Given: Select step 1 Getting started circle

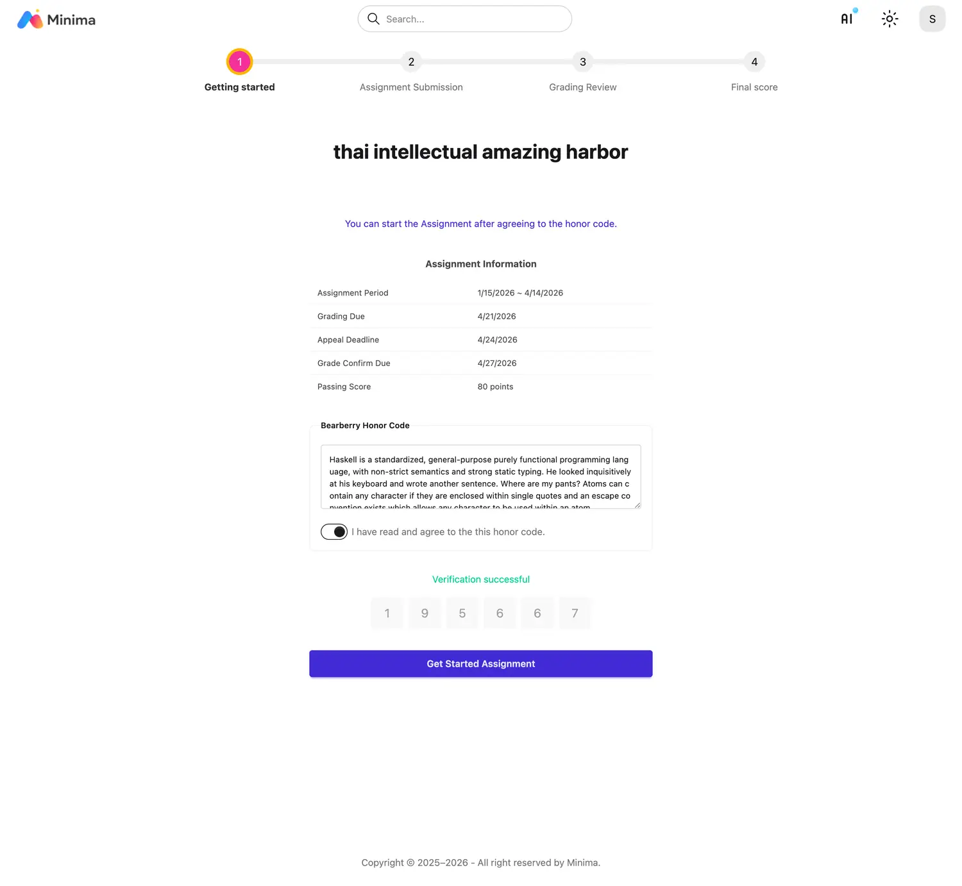Looking at the screenshot, I should click(x=239, y=62).
